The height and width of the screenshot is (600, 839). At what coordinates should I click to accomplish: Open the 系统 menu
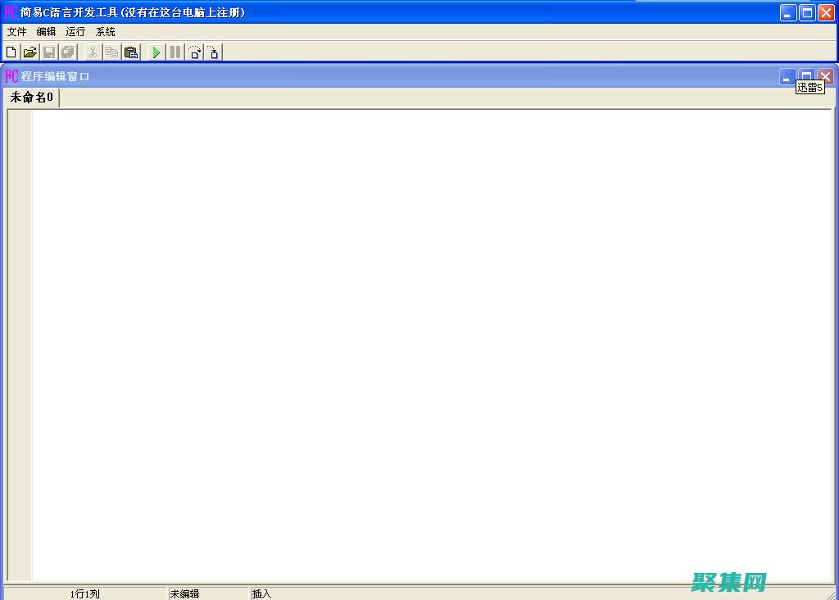[x=106, y=32]
